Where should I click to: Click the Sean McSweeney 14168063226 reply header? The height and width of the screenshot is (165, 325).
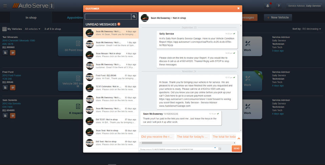click(160, 114)
